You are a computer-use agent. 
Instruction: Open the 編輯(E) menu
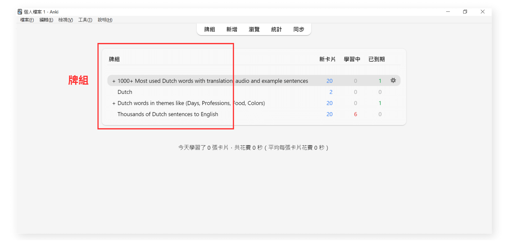pos(46,20)
